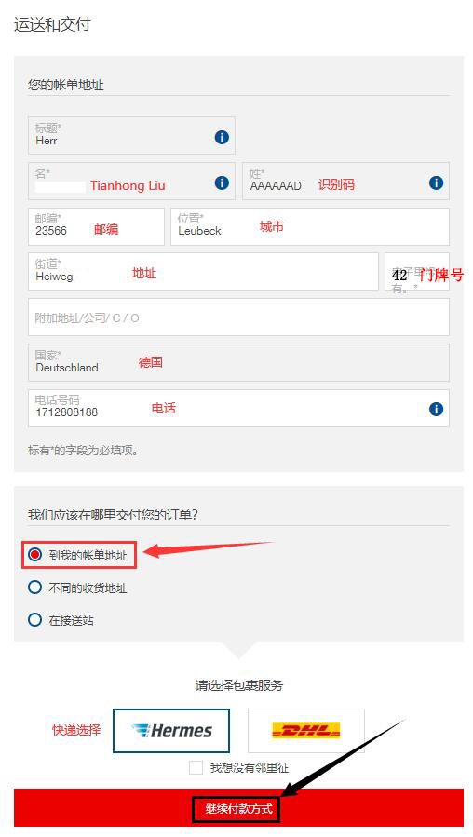Viewport: 473px width, 837px height.
Task: Select 到我的帐单地址 radio button
Action: point(34,555)
